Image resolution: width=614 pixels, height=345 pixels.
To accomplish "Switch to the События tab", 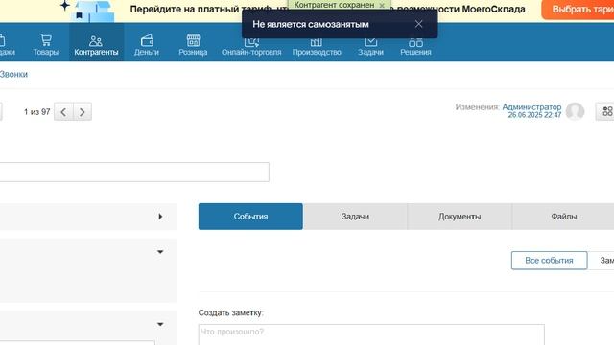I will pos(250,217).
